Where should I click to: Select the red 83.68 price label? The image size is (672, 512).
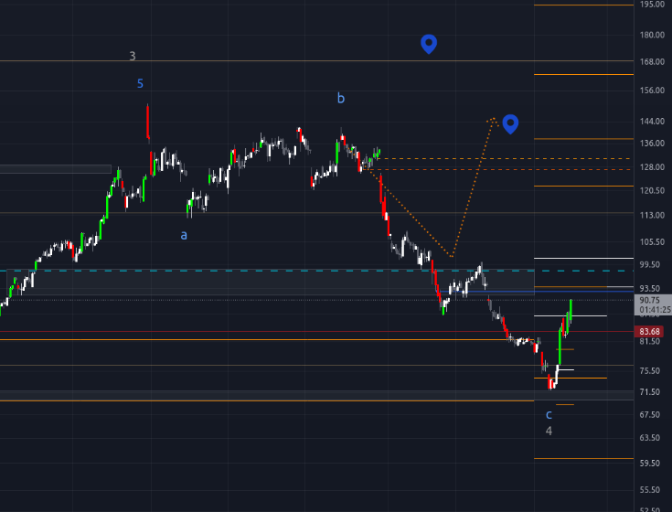tap(651, 331)
